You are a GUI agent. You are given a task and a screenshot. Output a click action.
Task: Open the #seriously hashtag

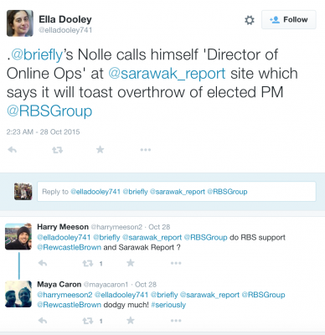tap(168, 305)
